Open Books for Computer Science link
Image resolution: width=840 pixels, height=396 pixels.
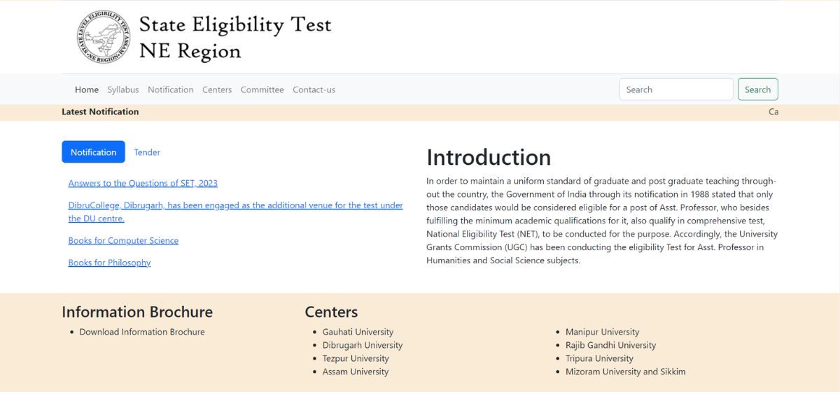pyautogui.click(x=123, y=240)
